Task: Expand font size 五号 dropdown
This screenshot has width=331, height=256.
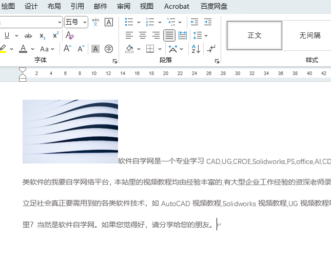Action: (x=85, y=22)
